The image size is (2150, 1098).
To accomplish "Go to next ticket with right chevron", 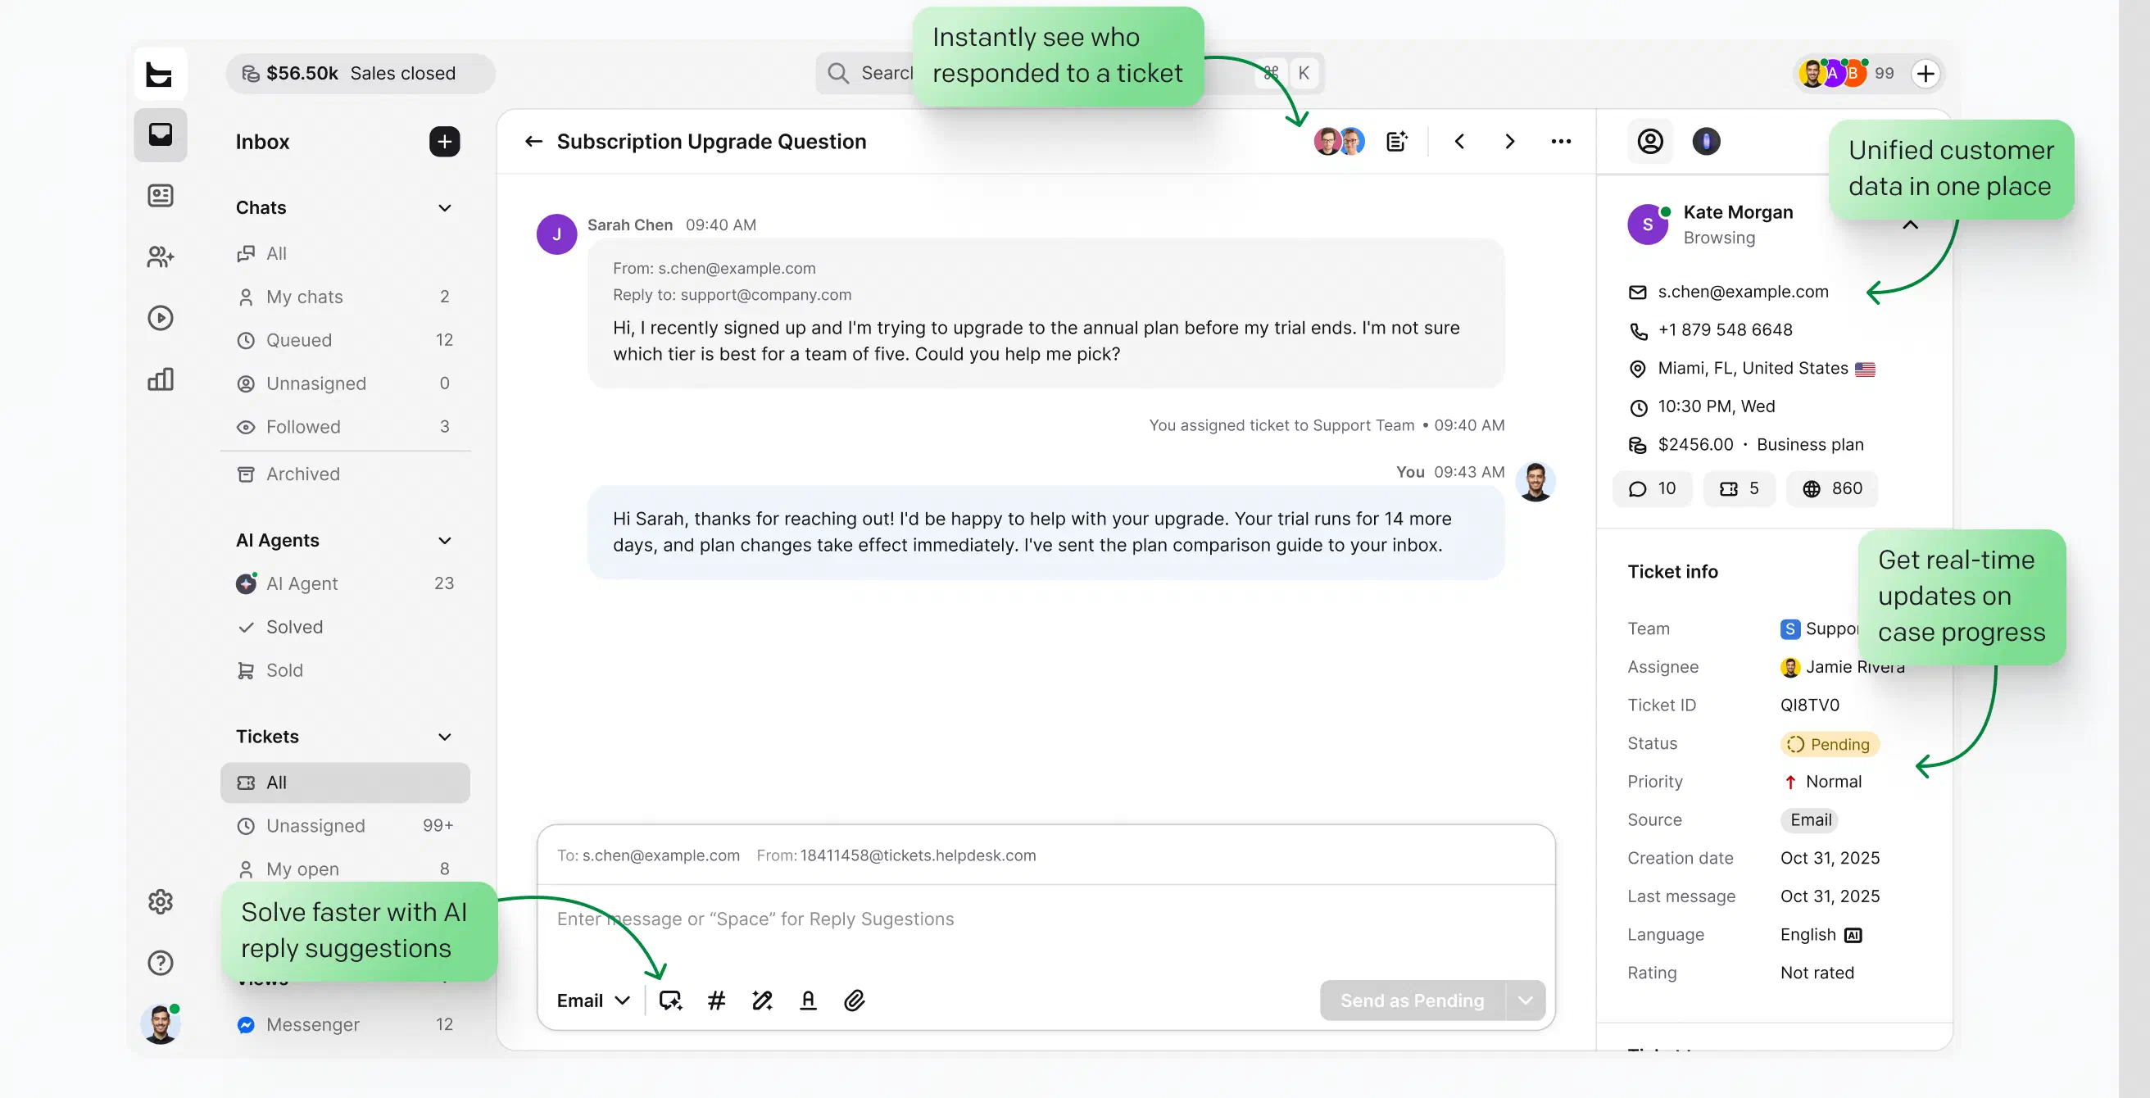I will 1510,142.
